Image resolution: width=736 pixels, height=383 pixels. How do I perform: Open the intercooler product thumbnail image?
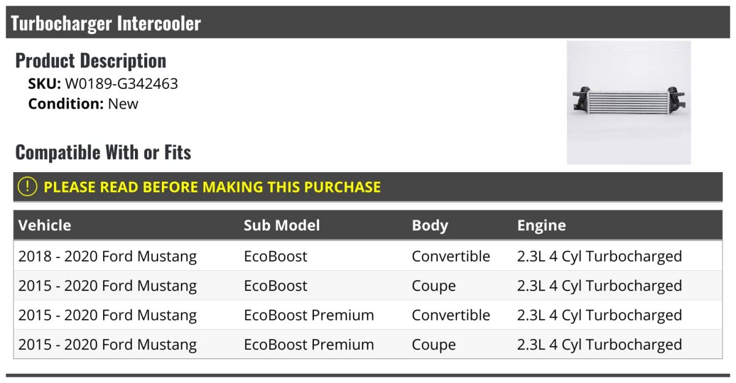tap(628, 102)
